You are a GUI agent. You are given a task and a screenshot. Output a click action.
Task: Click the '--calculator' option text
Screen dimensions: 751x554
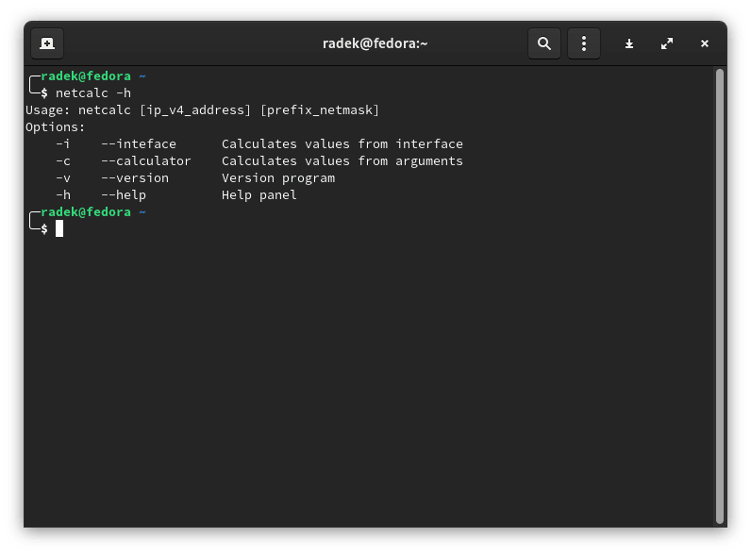146,161
